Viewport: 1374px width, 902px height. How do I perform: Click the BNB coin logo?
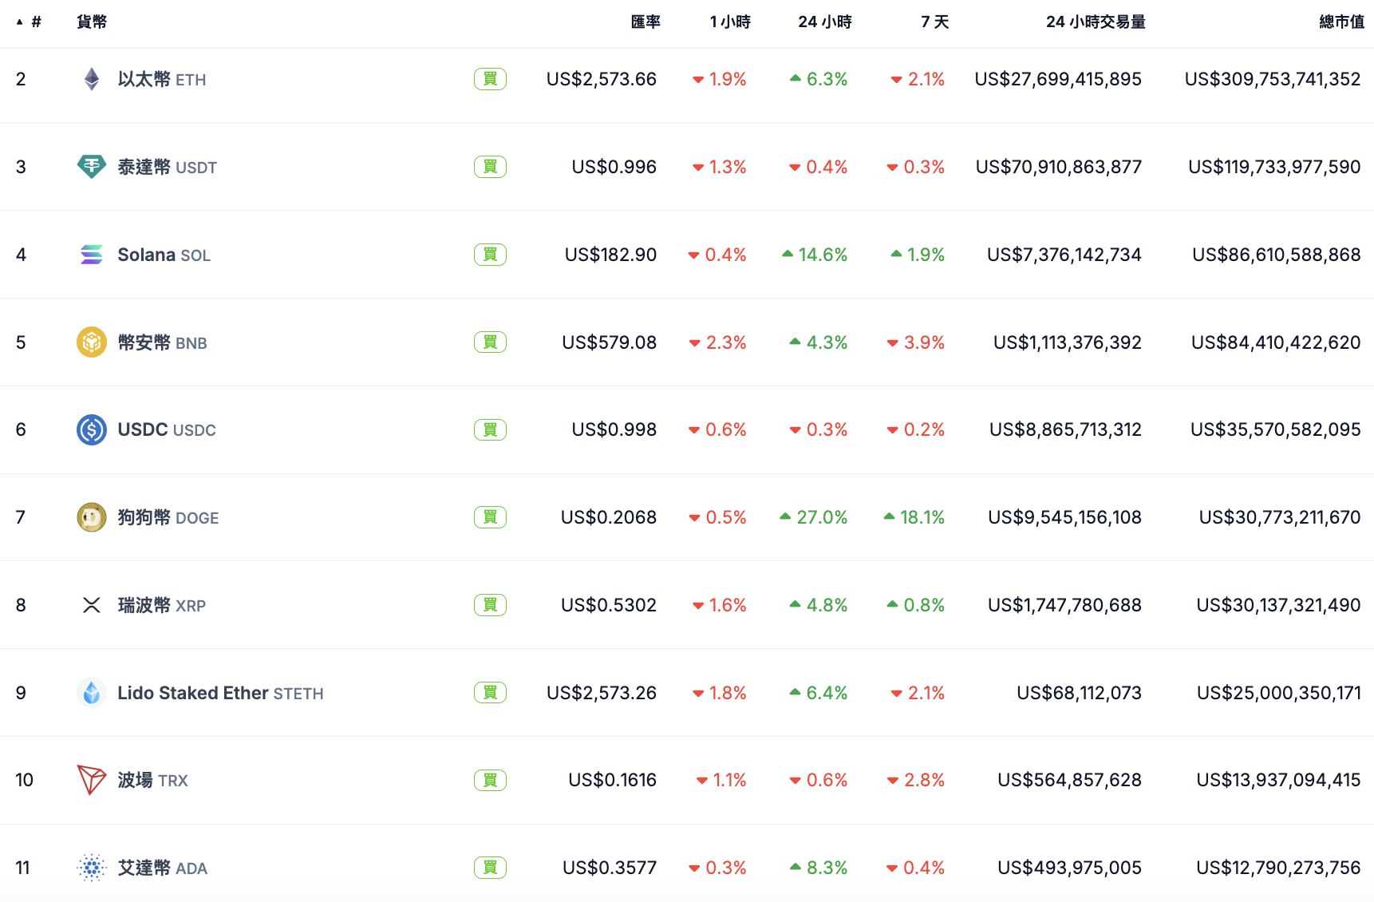(92, 342)
